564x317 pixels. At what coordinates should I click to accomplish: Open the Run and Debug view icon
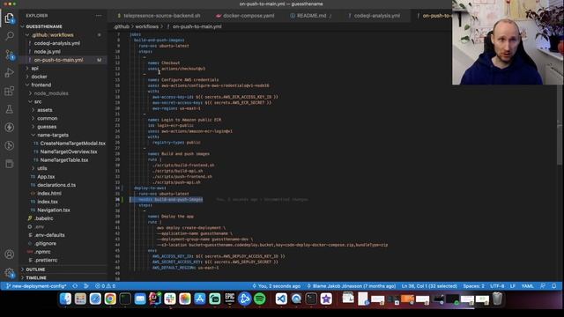(10, 72)
